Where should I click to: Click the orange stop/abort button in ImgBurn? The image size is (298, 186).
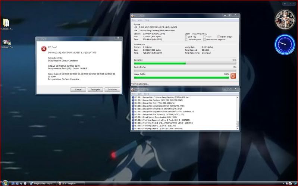233,76
